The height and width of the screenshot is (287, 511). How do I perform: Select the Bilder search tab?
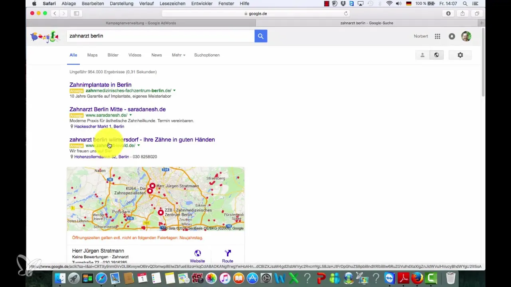(113, 55)
